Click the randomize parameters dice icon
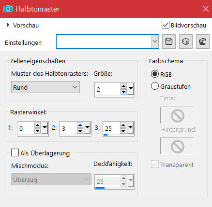 click(x=186, y=41)
